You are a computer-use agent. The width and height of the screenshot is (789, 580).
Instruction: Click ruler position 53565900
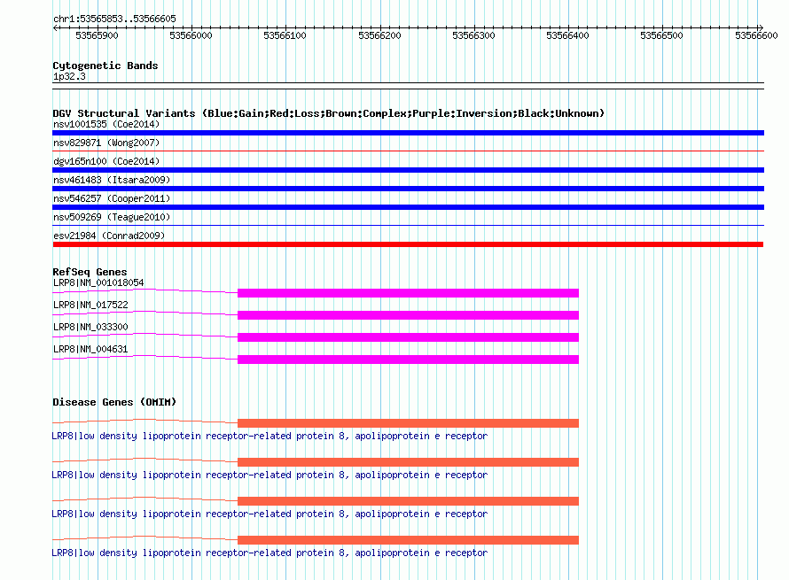pyautogui.click(x=98, y=35)
